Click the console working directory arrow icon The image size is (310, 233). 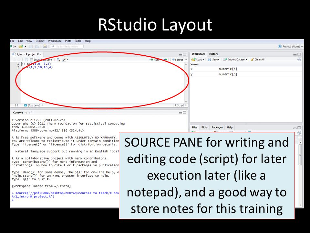tap(31, 113)
